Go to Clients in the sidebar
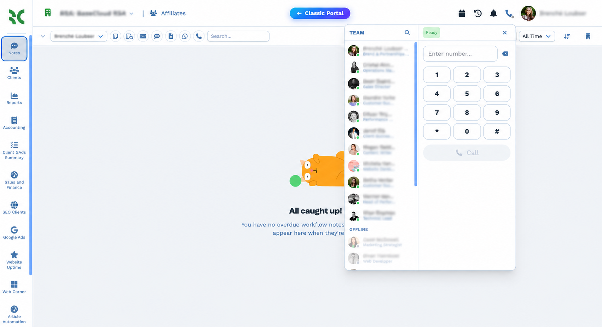602x327 pixels. (14, 73)
